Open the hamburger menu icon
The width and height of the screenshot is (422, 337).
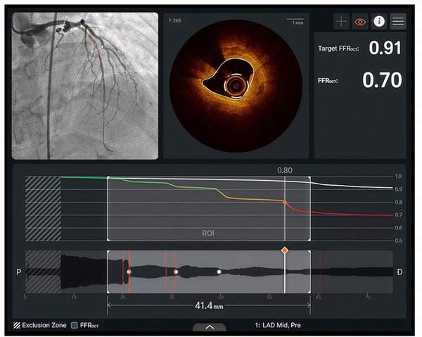(398, 21)
